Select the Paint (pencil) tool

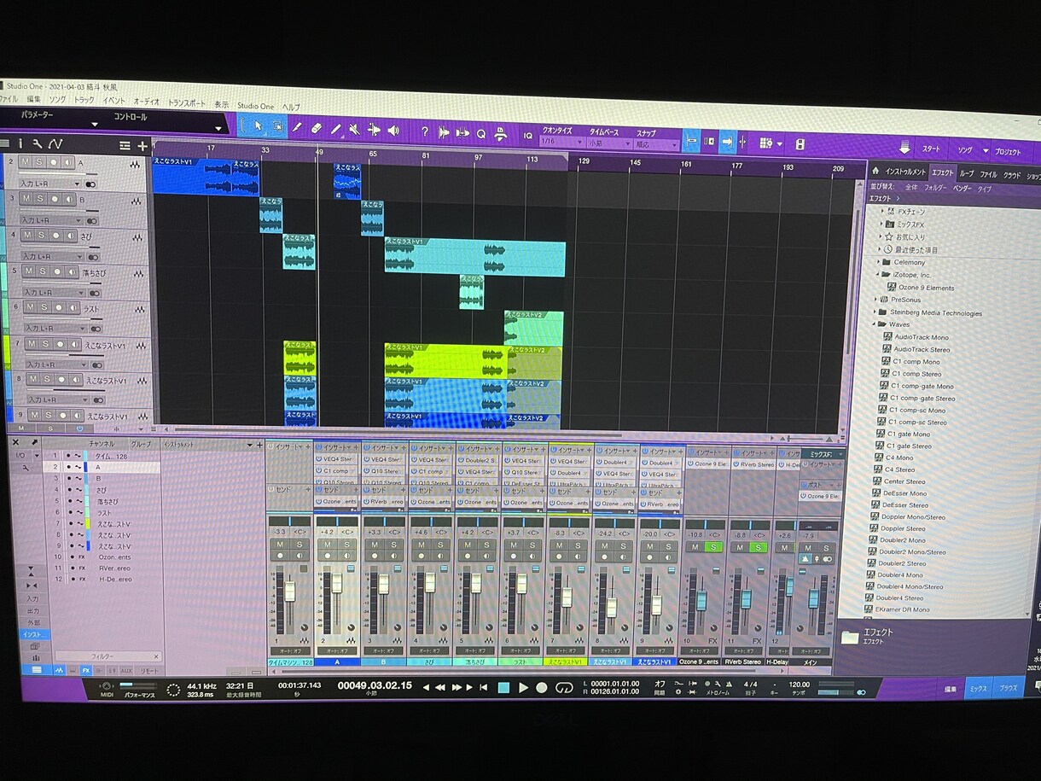coord(335,129)
